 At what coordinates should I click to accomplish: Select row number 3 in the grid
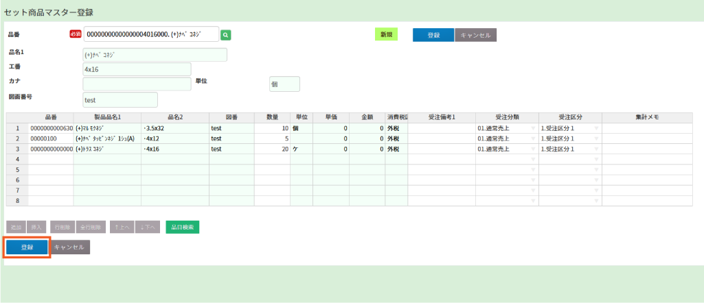click(x=17, y=149)
